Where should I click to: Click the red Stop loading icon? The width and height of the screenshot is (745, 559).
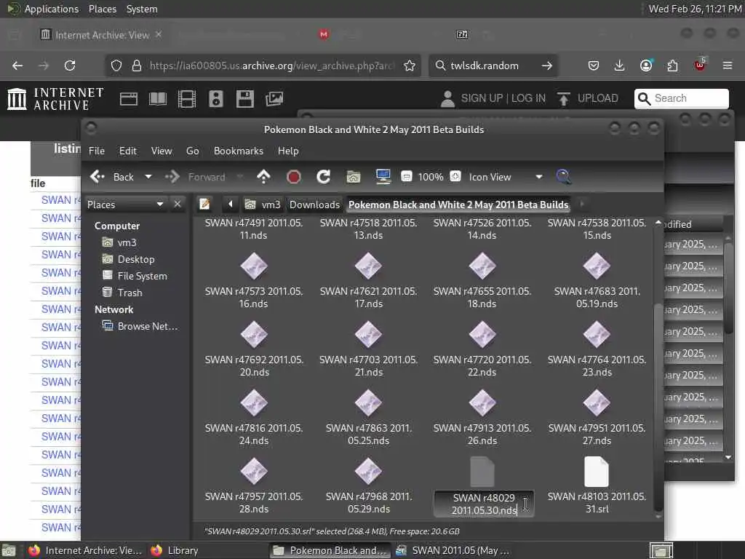point(294,177)
